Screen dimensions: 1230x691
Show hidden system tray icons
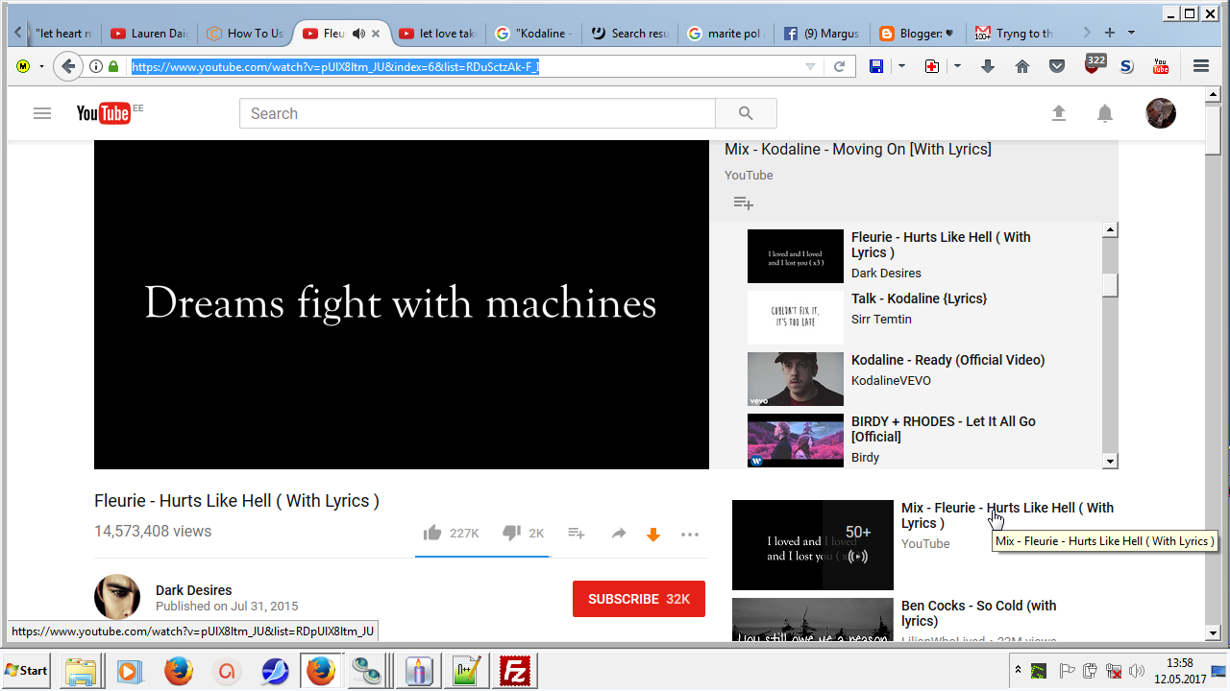1017,670
